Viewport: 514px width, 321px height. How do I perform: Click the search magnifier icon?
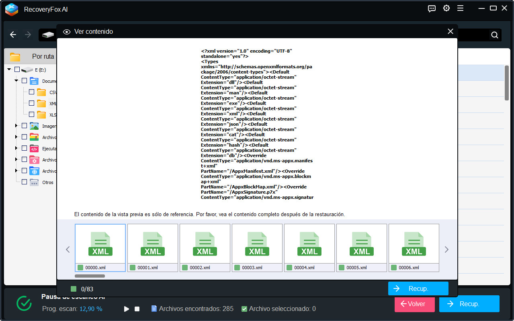point(495,35)
